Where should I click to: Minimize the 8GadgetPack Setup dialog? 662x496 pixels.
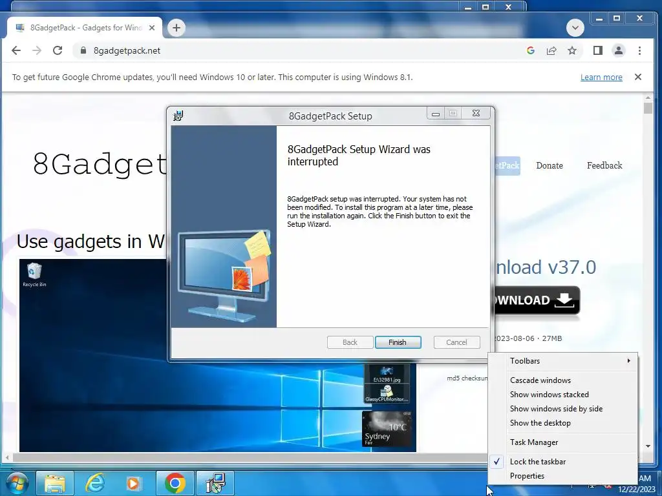click(x=436, y=114)
